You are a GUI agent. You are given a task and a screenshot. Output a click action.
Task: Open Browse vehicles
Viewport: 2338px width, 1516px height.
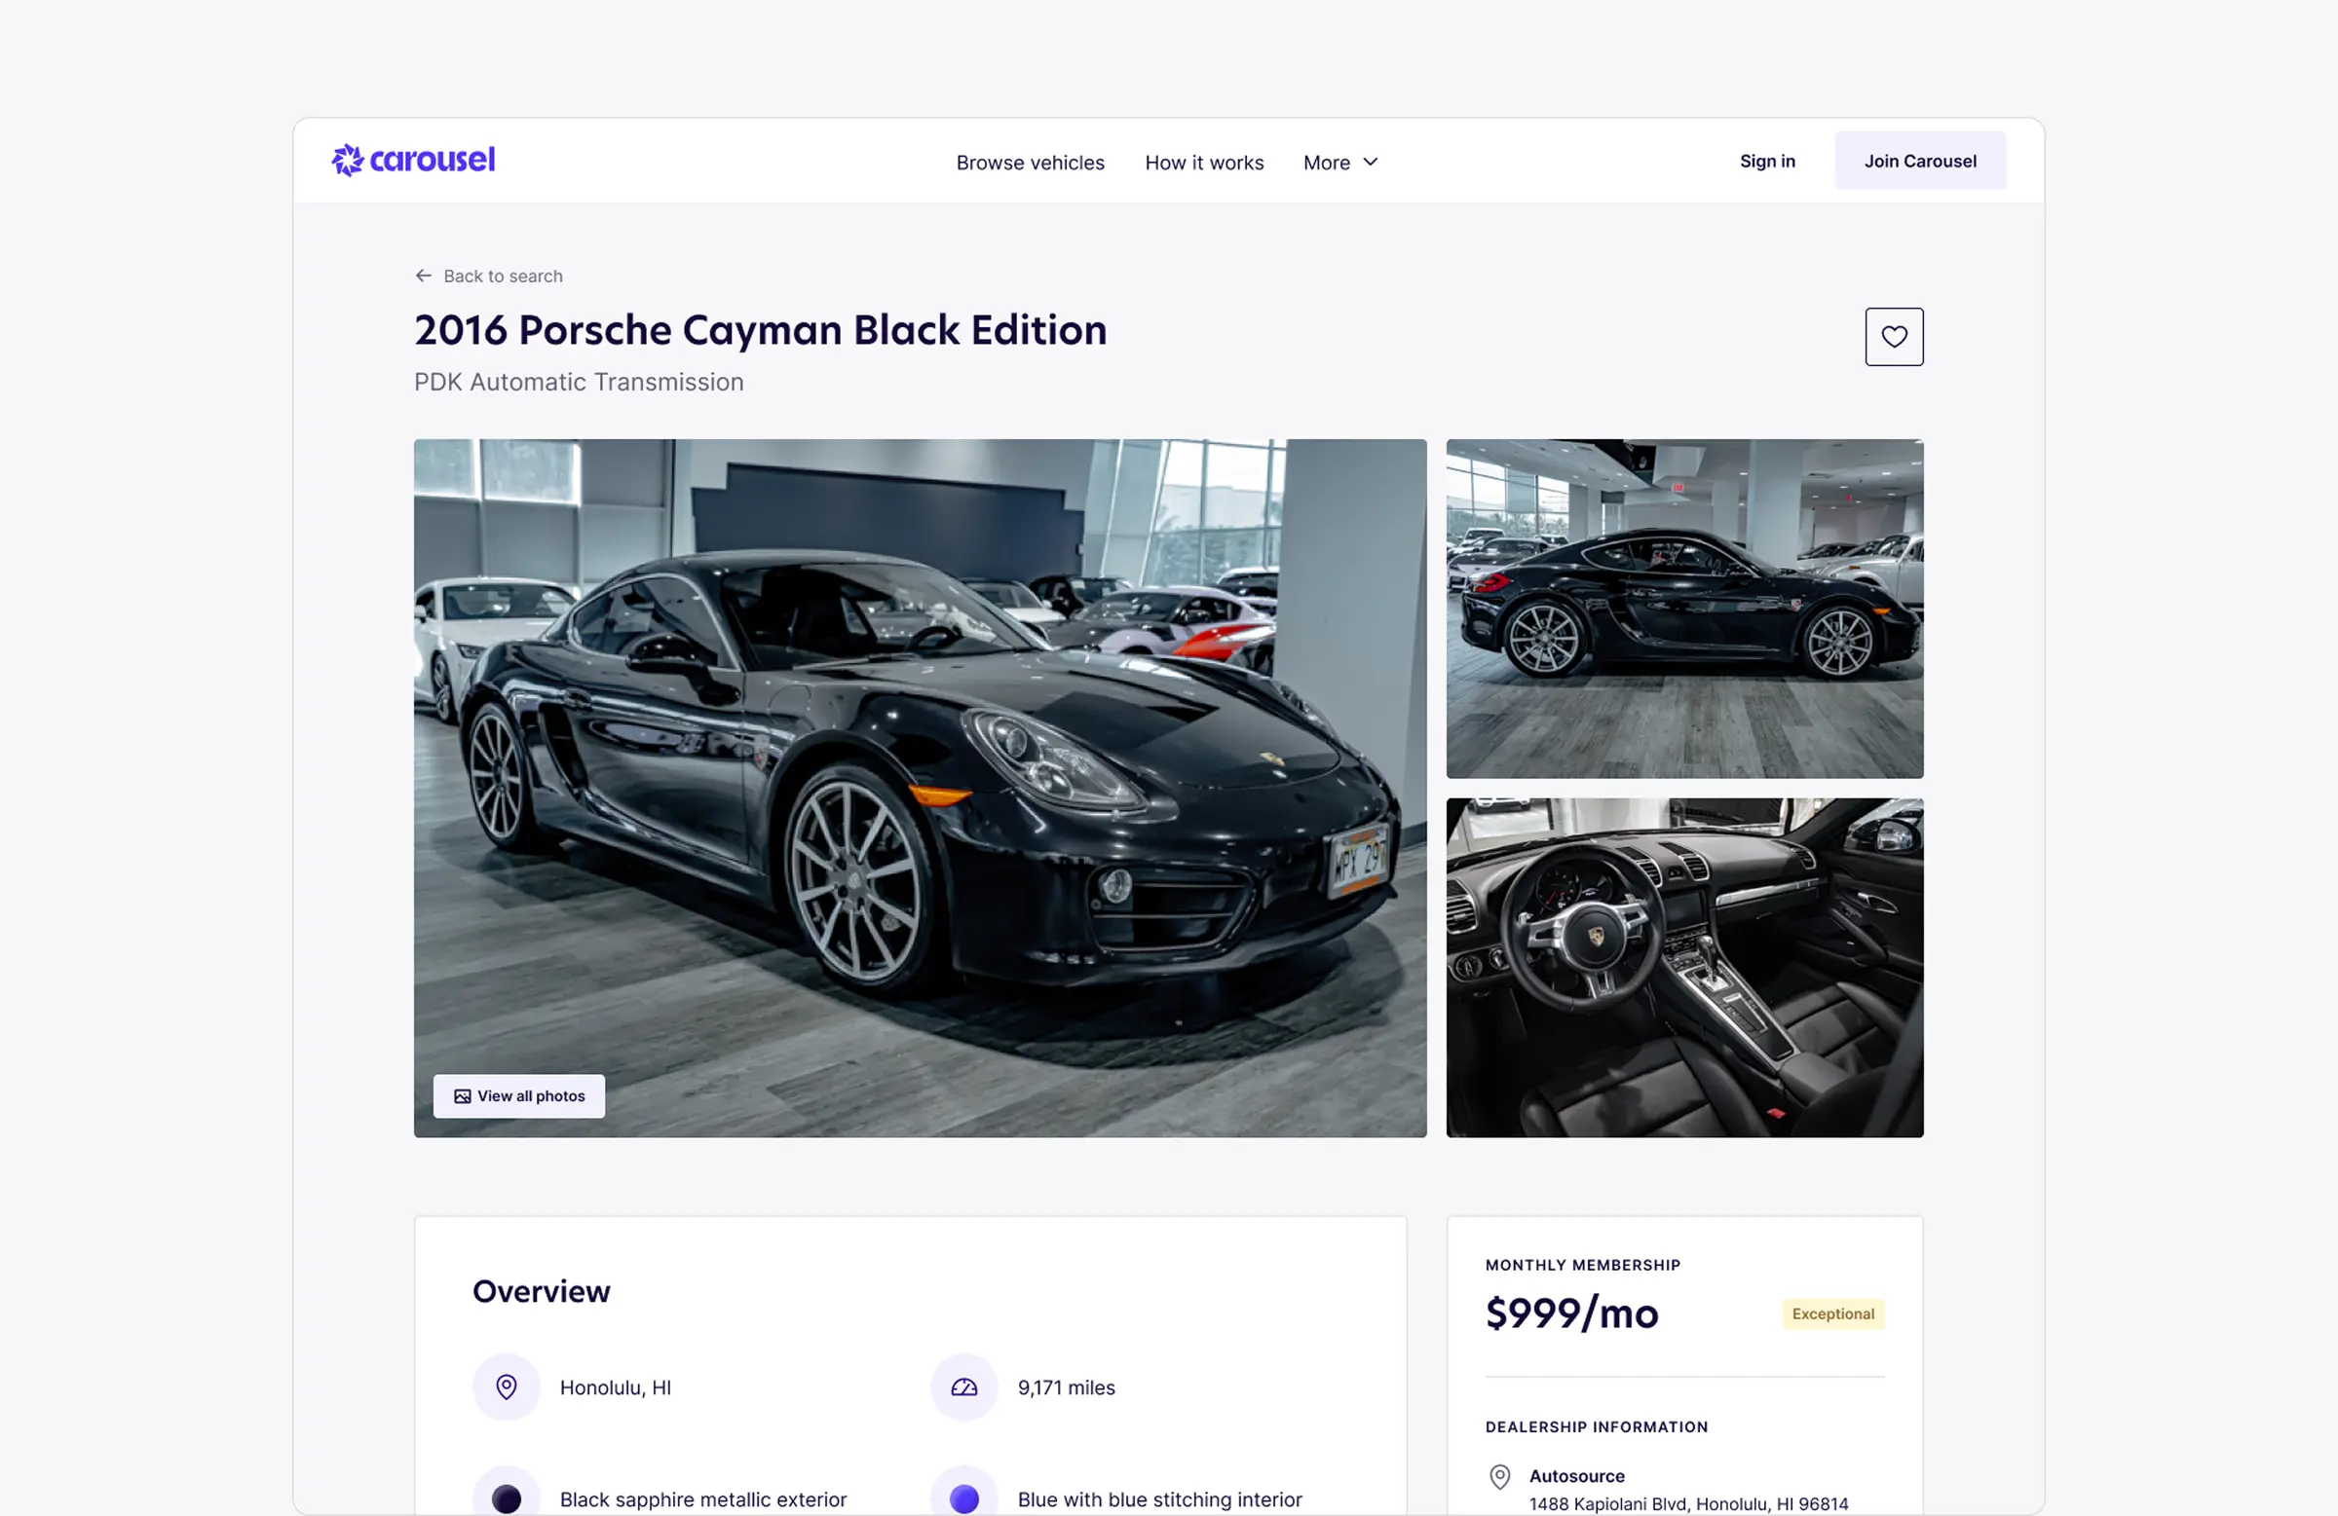pyautogui.click(x=1030, y=162)
